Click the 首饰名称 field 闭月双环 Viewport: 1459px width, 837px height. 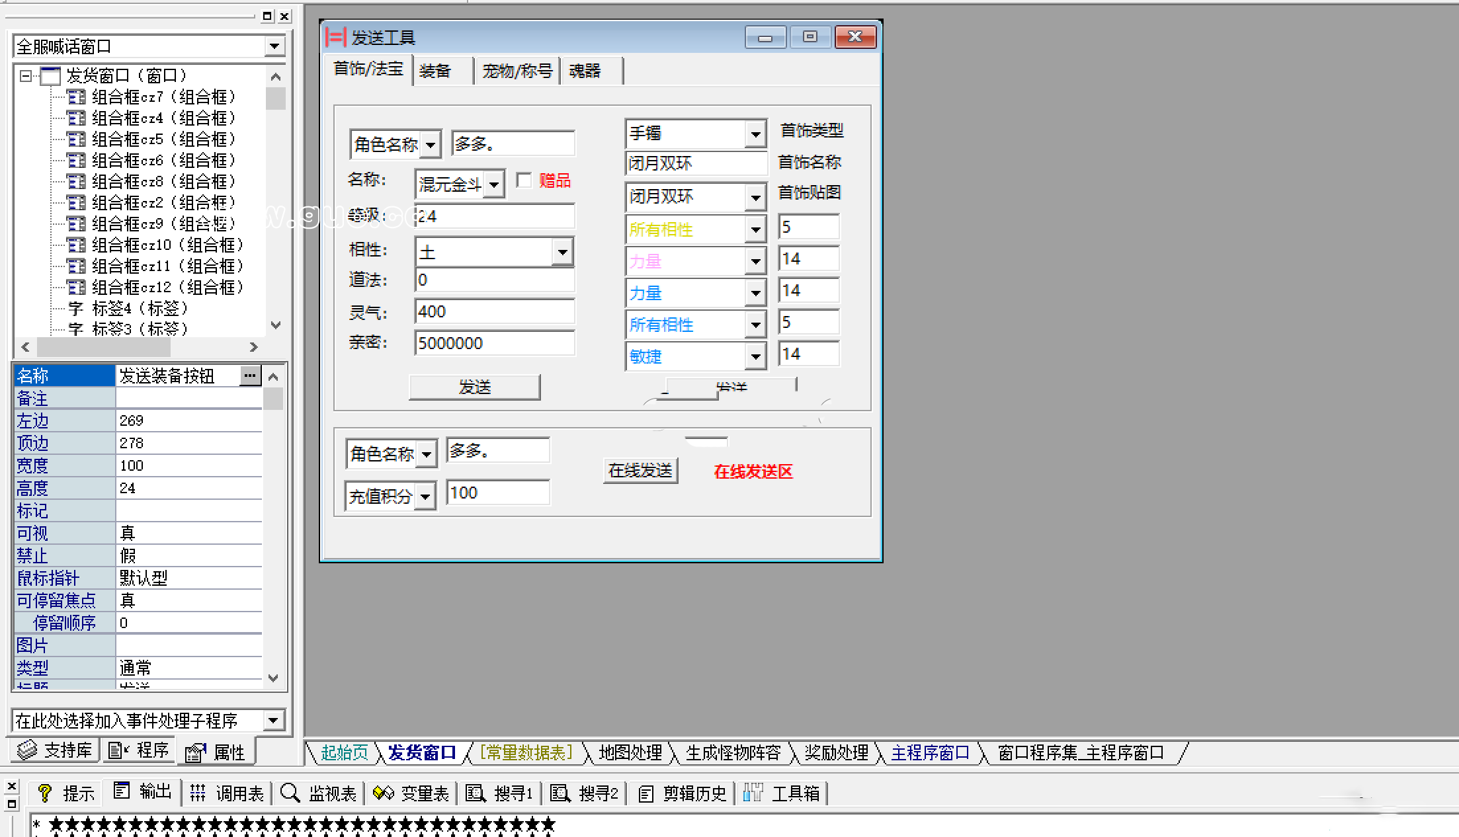[x=696, y=163]
